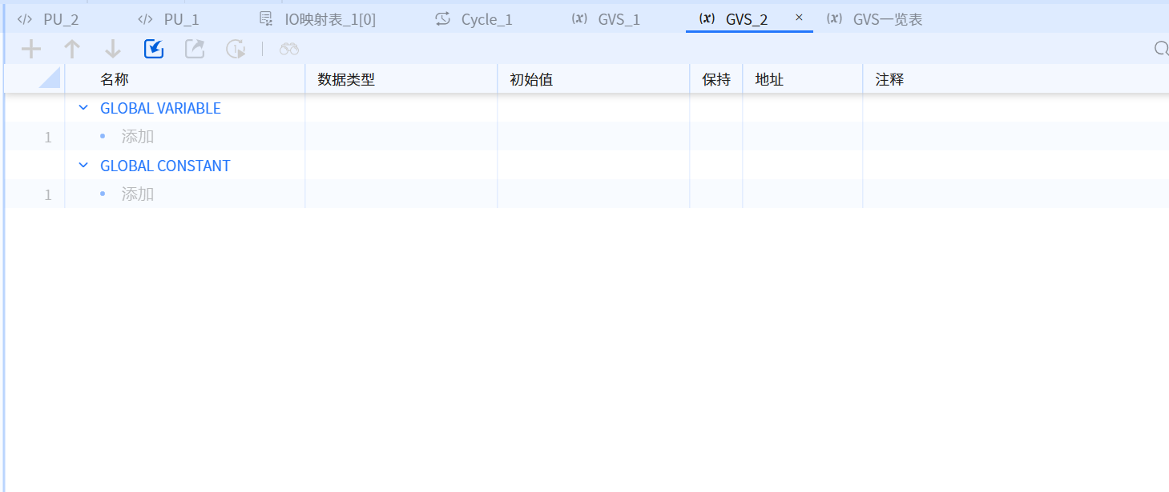Viewport: 1169px width, 492px height.
Task: Collapse the GLOBAL VARIABLE group
Action: (83, 108)
